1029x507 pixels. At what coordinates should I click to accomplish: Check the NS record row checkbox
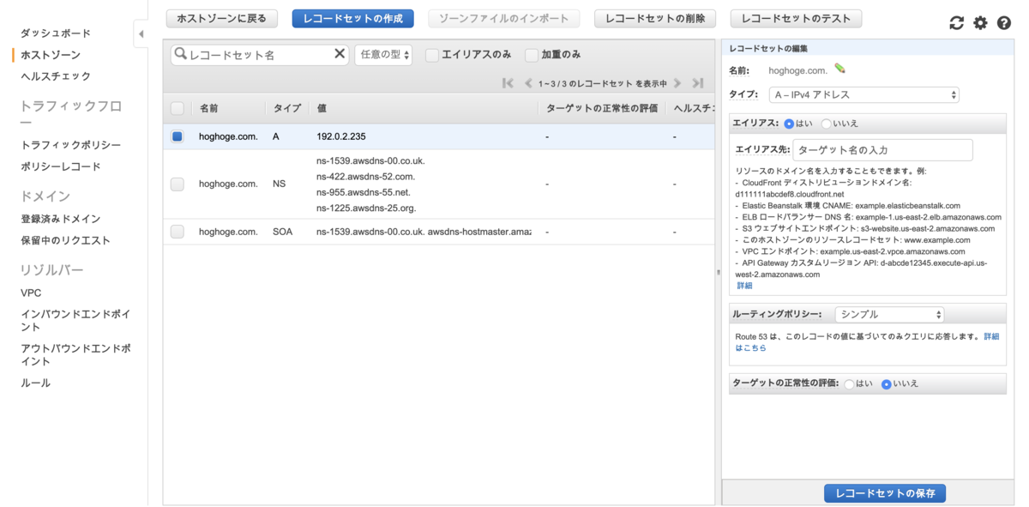pyautogui.click(x=178, y=184)
